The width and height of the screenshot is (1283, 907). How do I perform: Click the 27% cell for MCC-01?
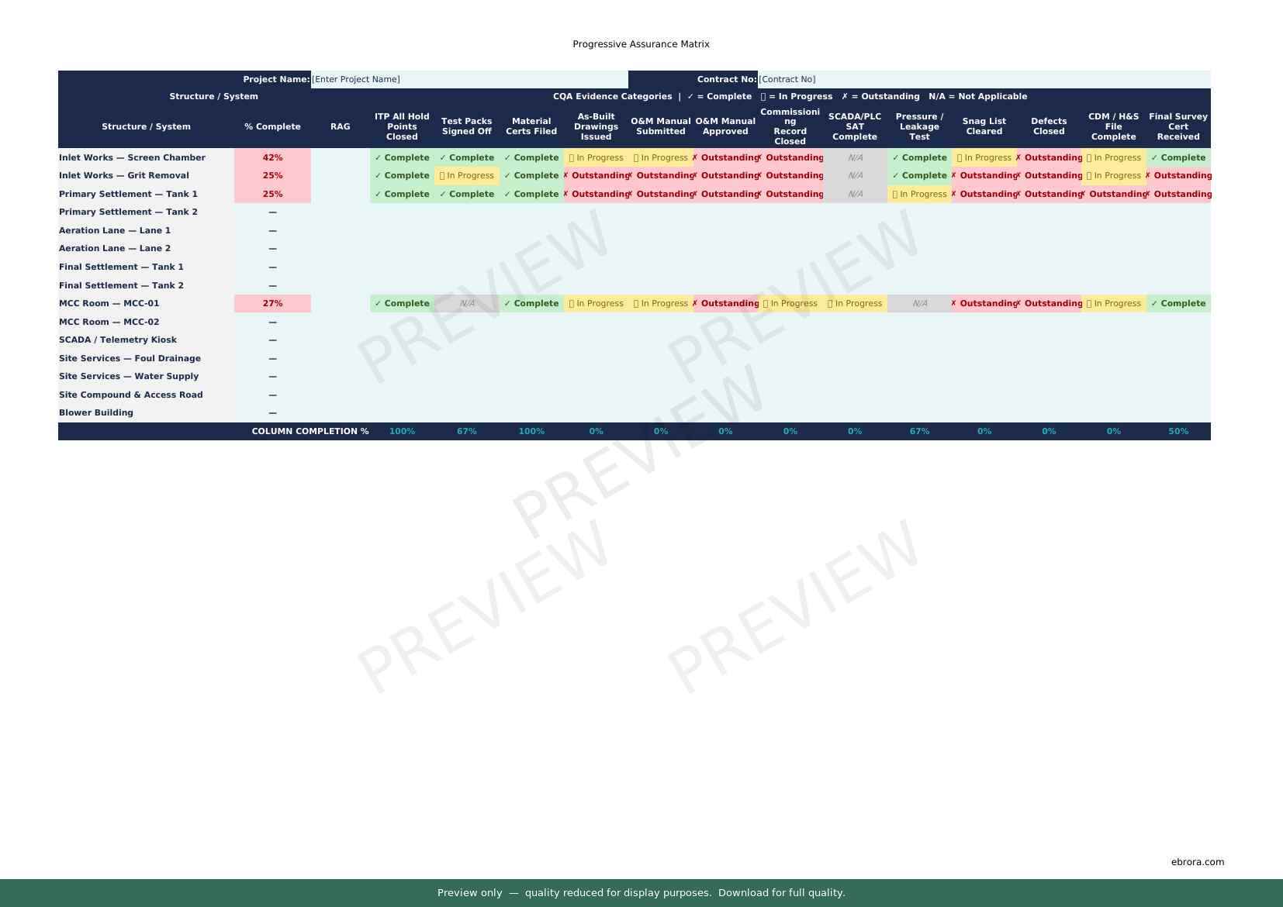pos(272,303)
